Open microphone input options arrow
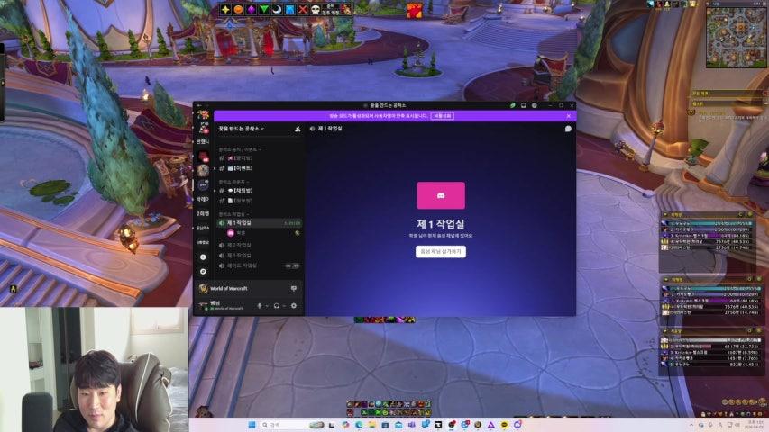Image resolution: width=769 pixels, height=432 pixels. 267,306
